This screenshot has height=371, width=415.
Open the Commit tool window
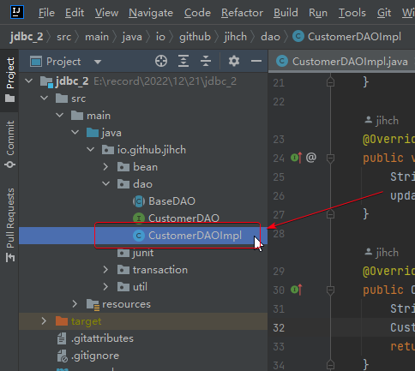(x=10, y=144)
